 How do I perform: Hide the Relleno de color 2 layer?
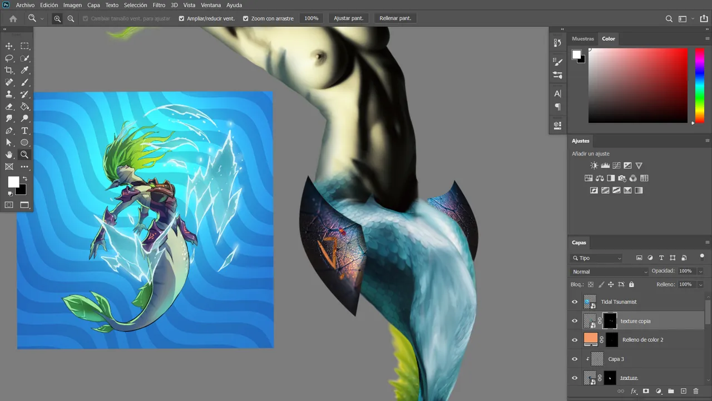pyautogui.click(x=575, y=340)
